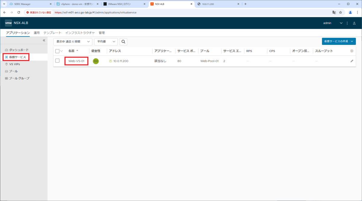Close the VMware NSX login tab
This screenshot has width=362, height=201.
[x=144, y=4]
